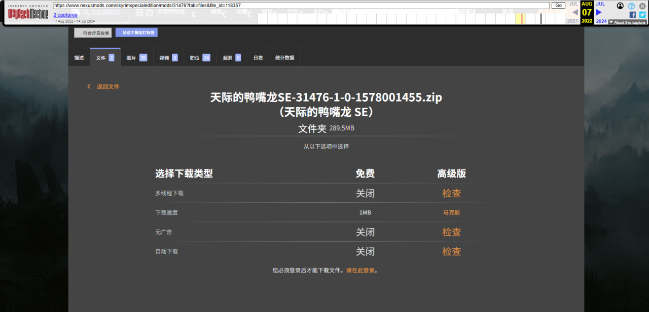Screen dimensions: 649x312
Task: Switch to the 统计数据 tab
Action: pos(284,58)
